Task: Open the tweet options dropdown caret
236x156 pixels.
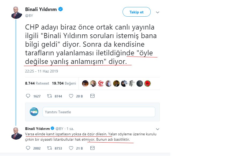Action: pos(157,12)
